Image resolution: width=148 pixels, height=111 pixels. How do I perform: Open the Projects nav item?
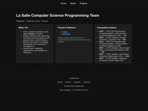[83, 4]
